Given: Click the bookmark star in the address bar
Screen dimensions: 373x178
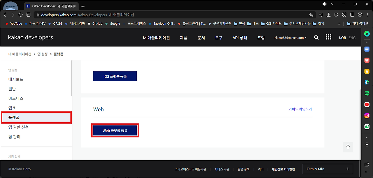Looking at the screenshot, I should pos(311,15).
